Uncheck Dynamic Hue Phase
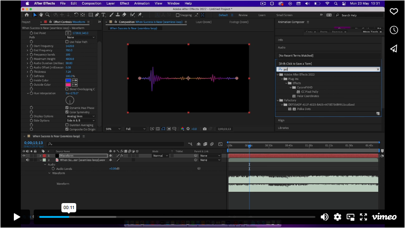Viewport: 405px width, 228px height. point(67,108)
